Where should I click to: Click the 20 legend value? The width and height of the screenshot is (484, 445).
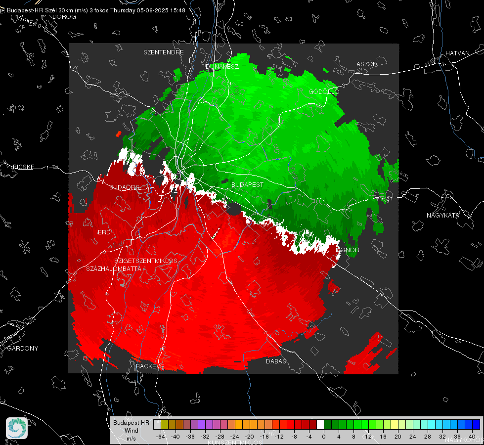pyautogui.click(x=398, y=437)
